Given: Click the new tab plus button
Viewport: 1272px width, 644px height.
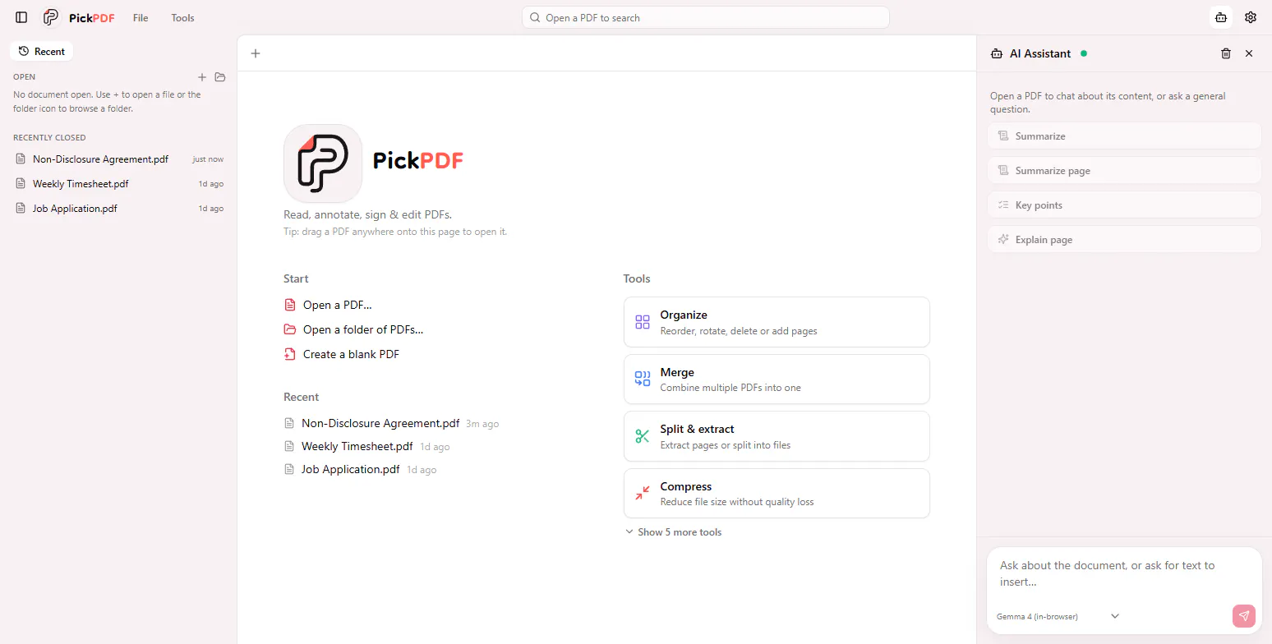Looking at the screenshot, I should pyautogui.click(x=256, y=53).
